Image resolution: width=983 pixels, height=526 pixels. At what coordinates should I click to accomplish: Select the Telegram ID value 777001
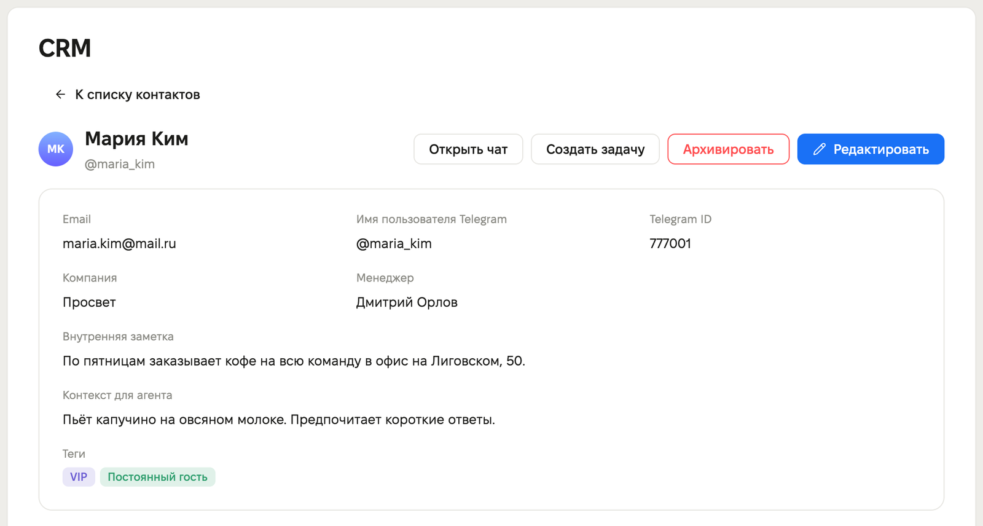[670, 243]
